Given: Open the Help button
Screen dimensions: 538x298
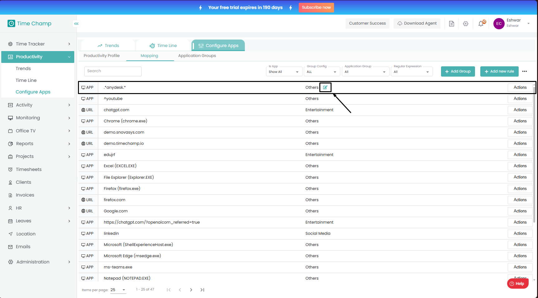Looking at the screenshot, I should [518, 284].
